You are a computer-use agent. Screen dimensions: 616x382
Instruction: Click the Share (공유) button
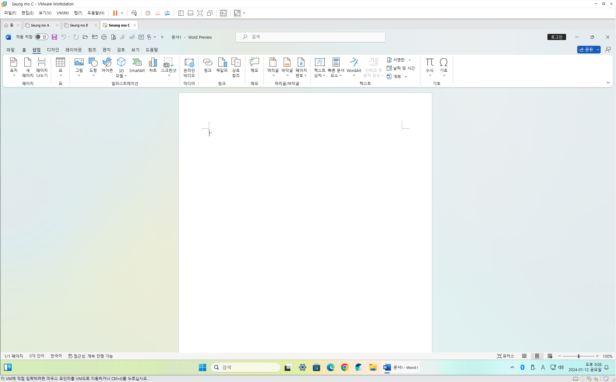coord(586,50)
